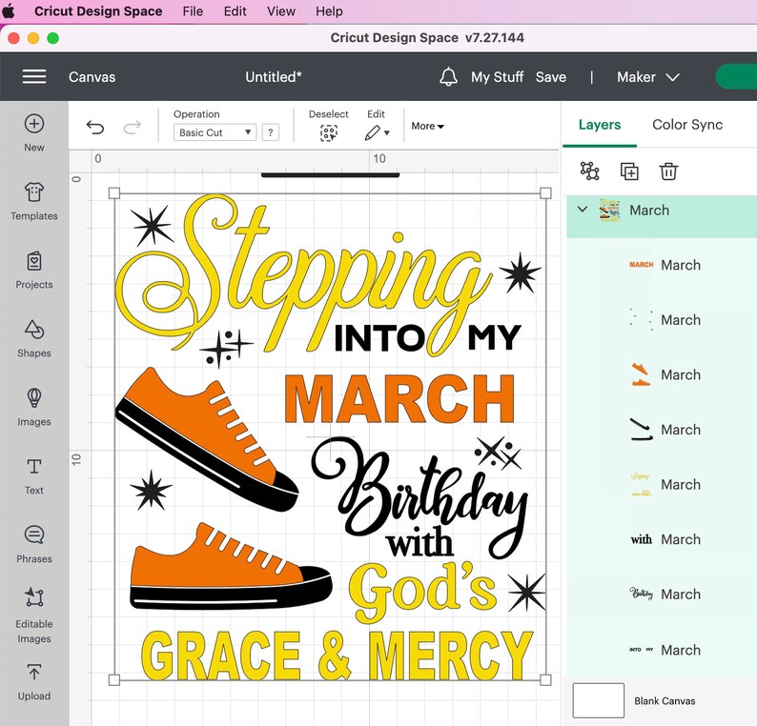Viewport: 757px width, 726px height.
Task: Select the sparkle dots March layer
Action: (662, 320)
